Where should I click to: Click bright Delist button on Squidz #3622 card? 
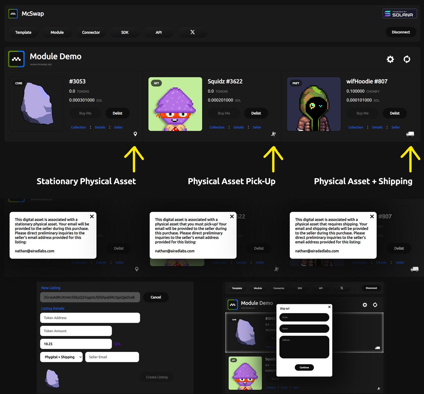pos(256,113)
